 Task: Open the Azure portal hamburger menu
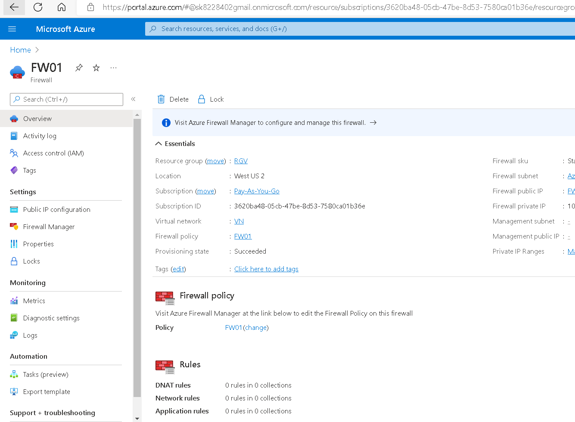click(x=12, y=29)
